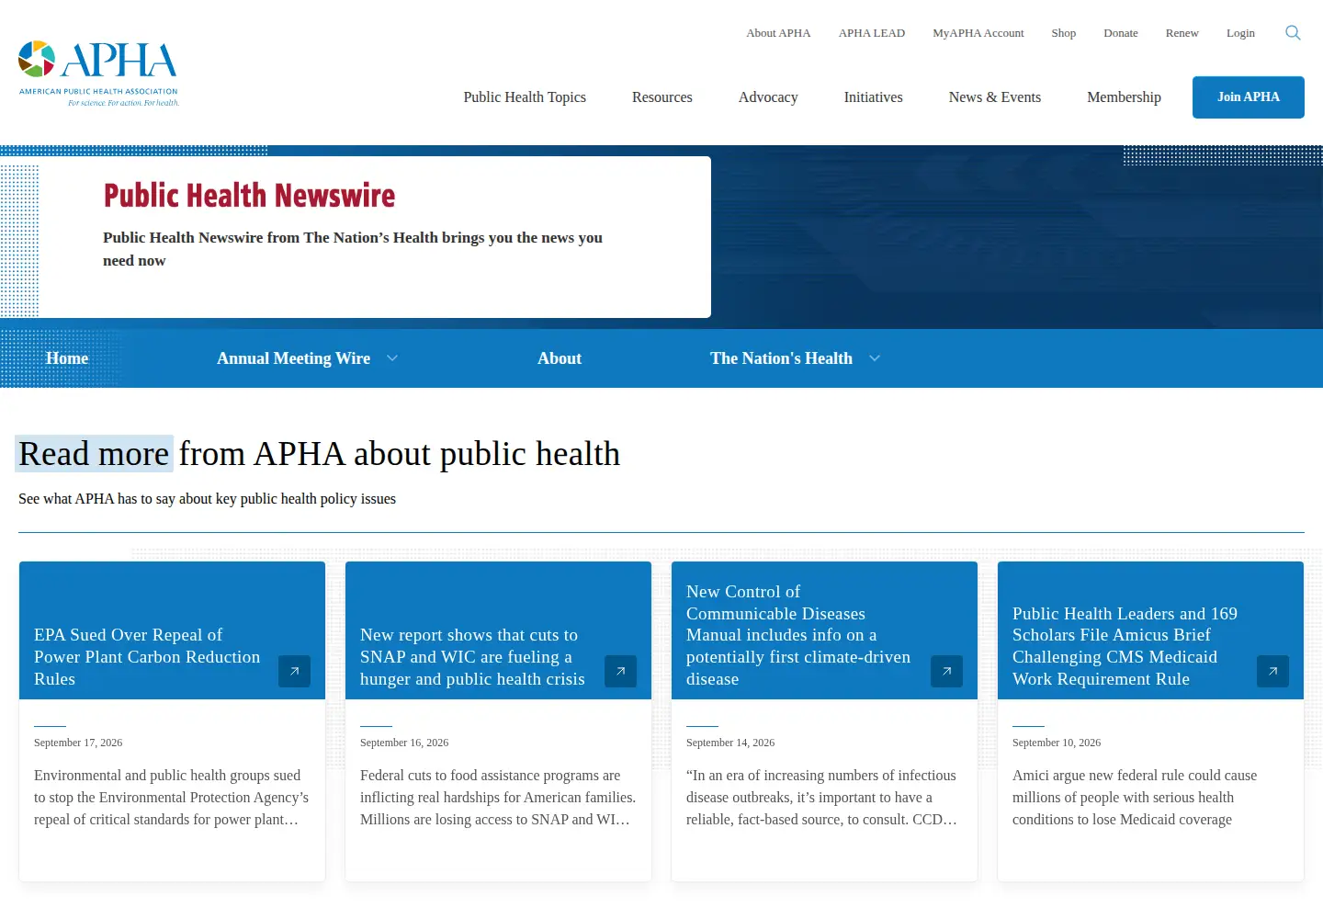The width and height of the screenshot is (1323, 919).
Task: Click the September 16, 2026 date
Action: click(404, 743)
